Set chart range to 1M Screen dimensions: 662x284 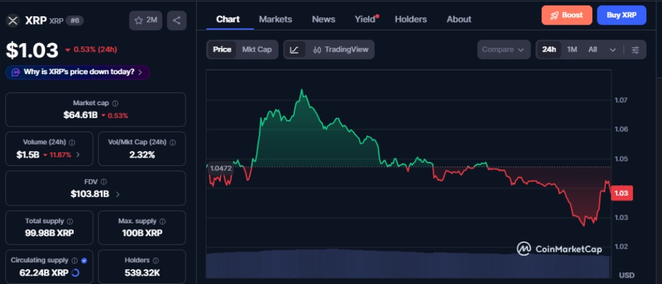point(571,50)
